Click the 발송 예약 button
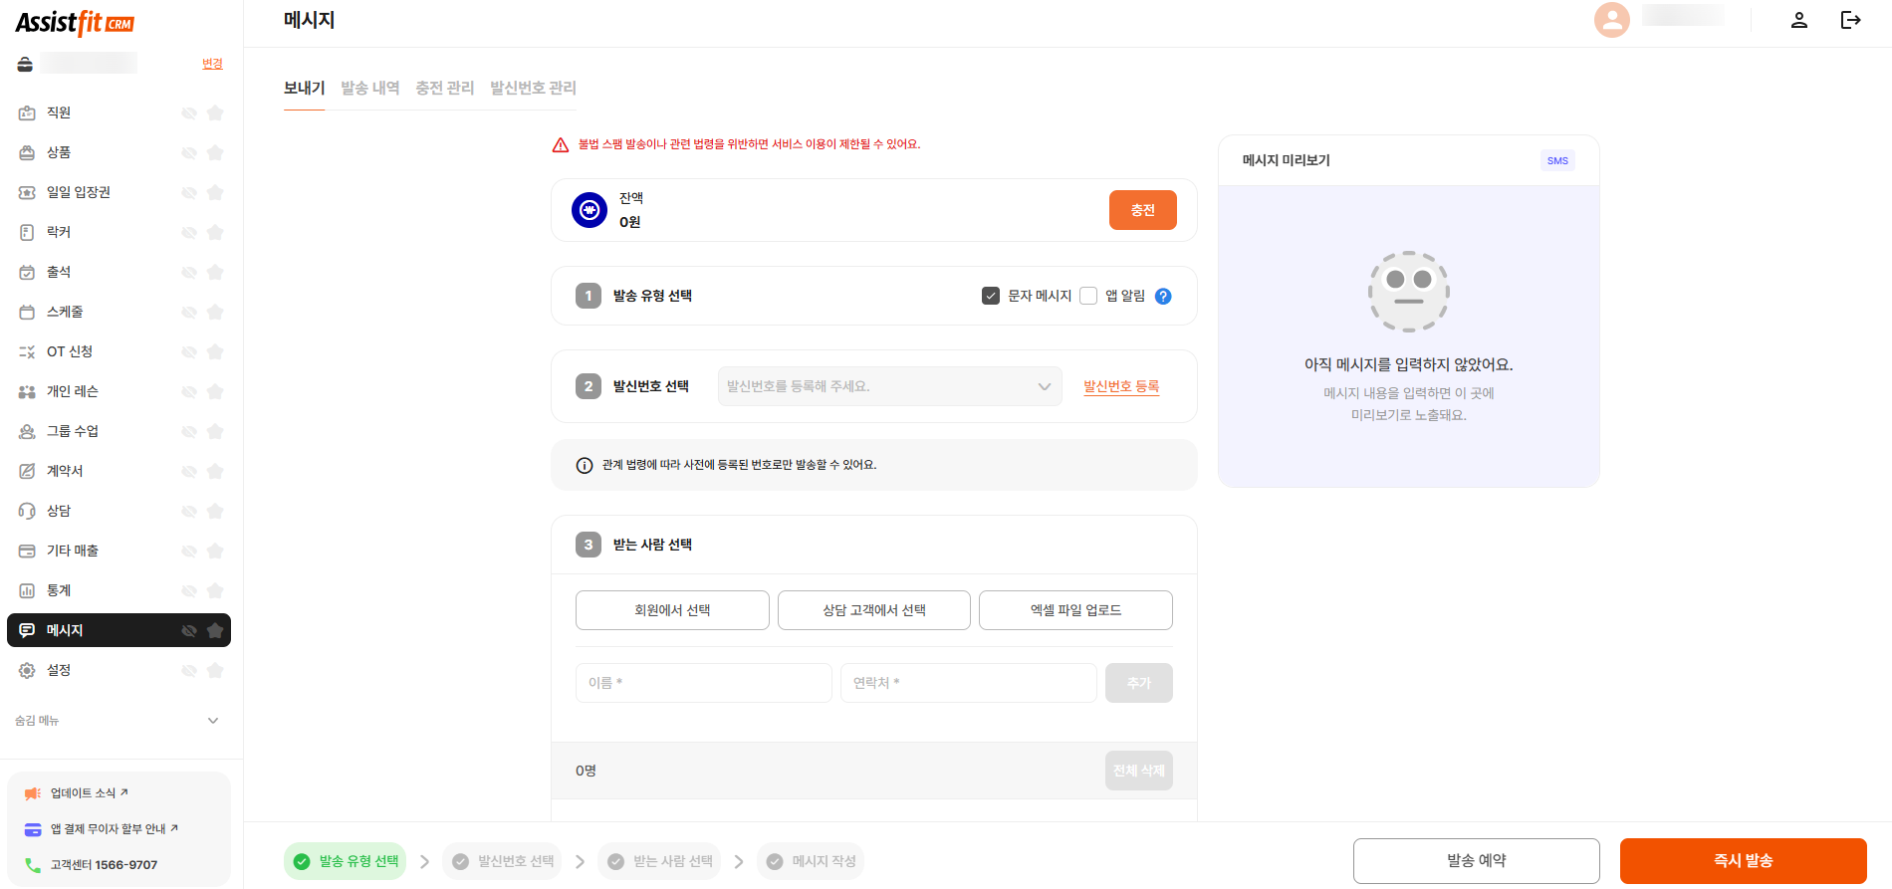Viewport: 1892px width, 889px height. 1476,861
